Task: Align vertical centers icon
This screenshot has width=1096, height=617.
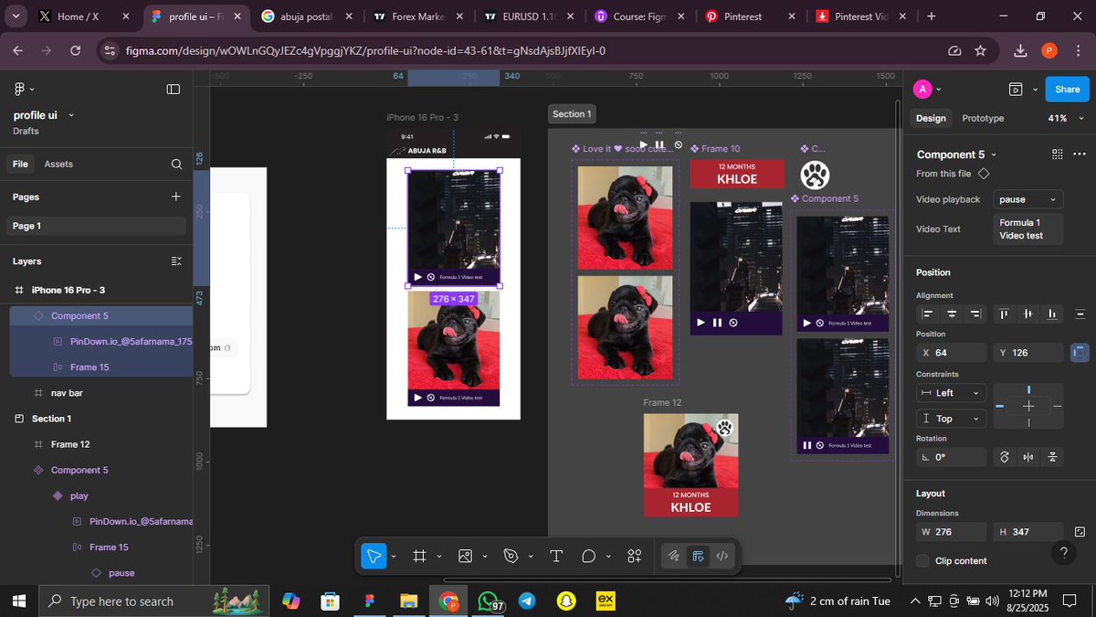Action: click(x=1028, y=314)
